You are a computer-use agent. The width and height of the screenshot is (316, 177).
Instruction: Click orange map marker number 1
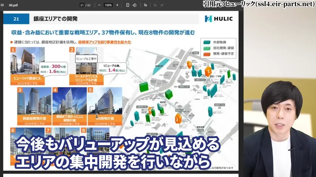[208, 71]
